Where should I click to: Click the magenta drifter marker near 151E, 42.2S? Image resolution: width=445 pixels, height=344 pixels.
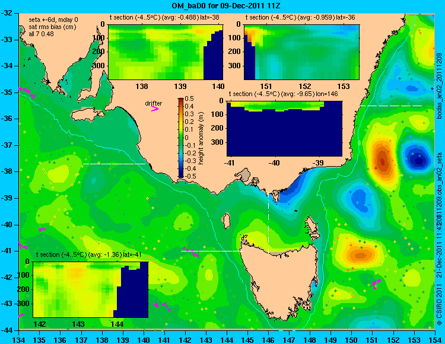376,283
